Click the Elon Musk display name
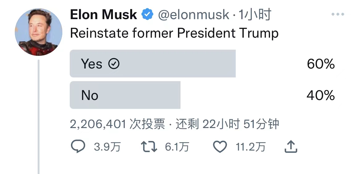Screen dimensions: 361x174 tap(103, 14)
